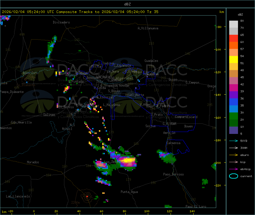Select the royal blue 35-36 dBZ swatch
Image resolution: width=255 pixels, height=215 pixels.
[x=233, y=102]
